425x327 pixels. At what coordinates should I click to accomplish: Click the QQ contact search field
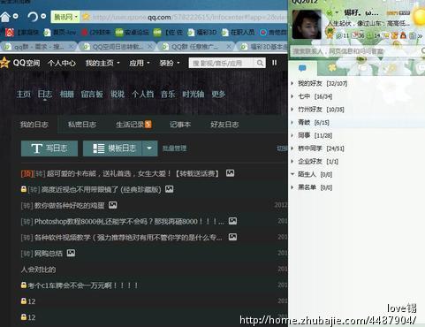(356, 51)
